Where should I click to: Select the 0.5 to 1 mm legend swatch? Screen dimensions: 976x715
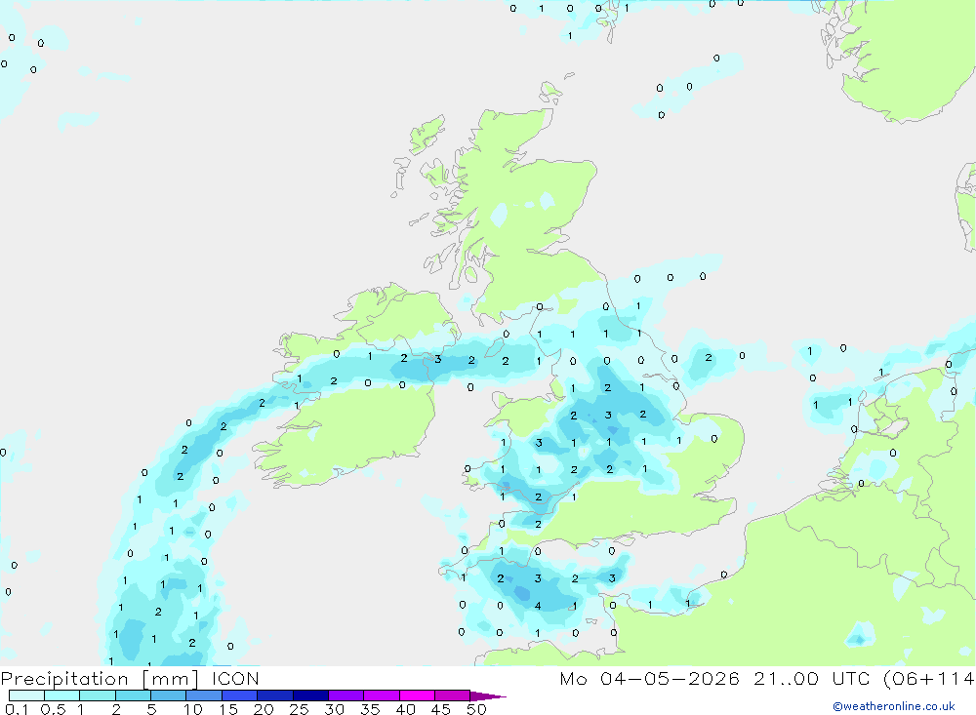[62, 695]
